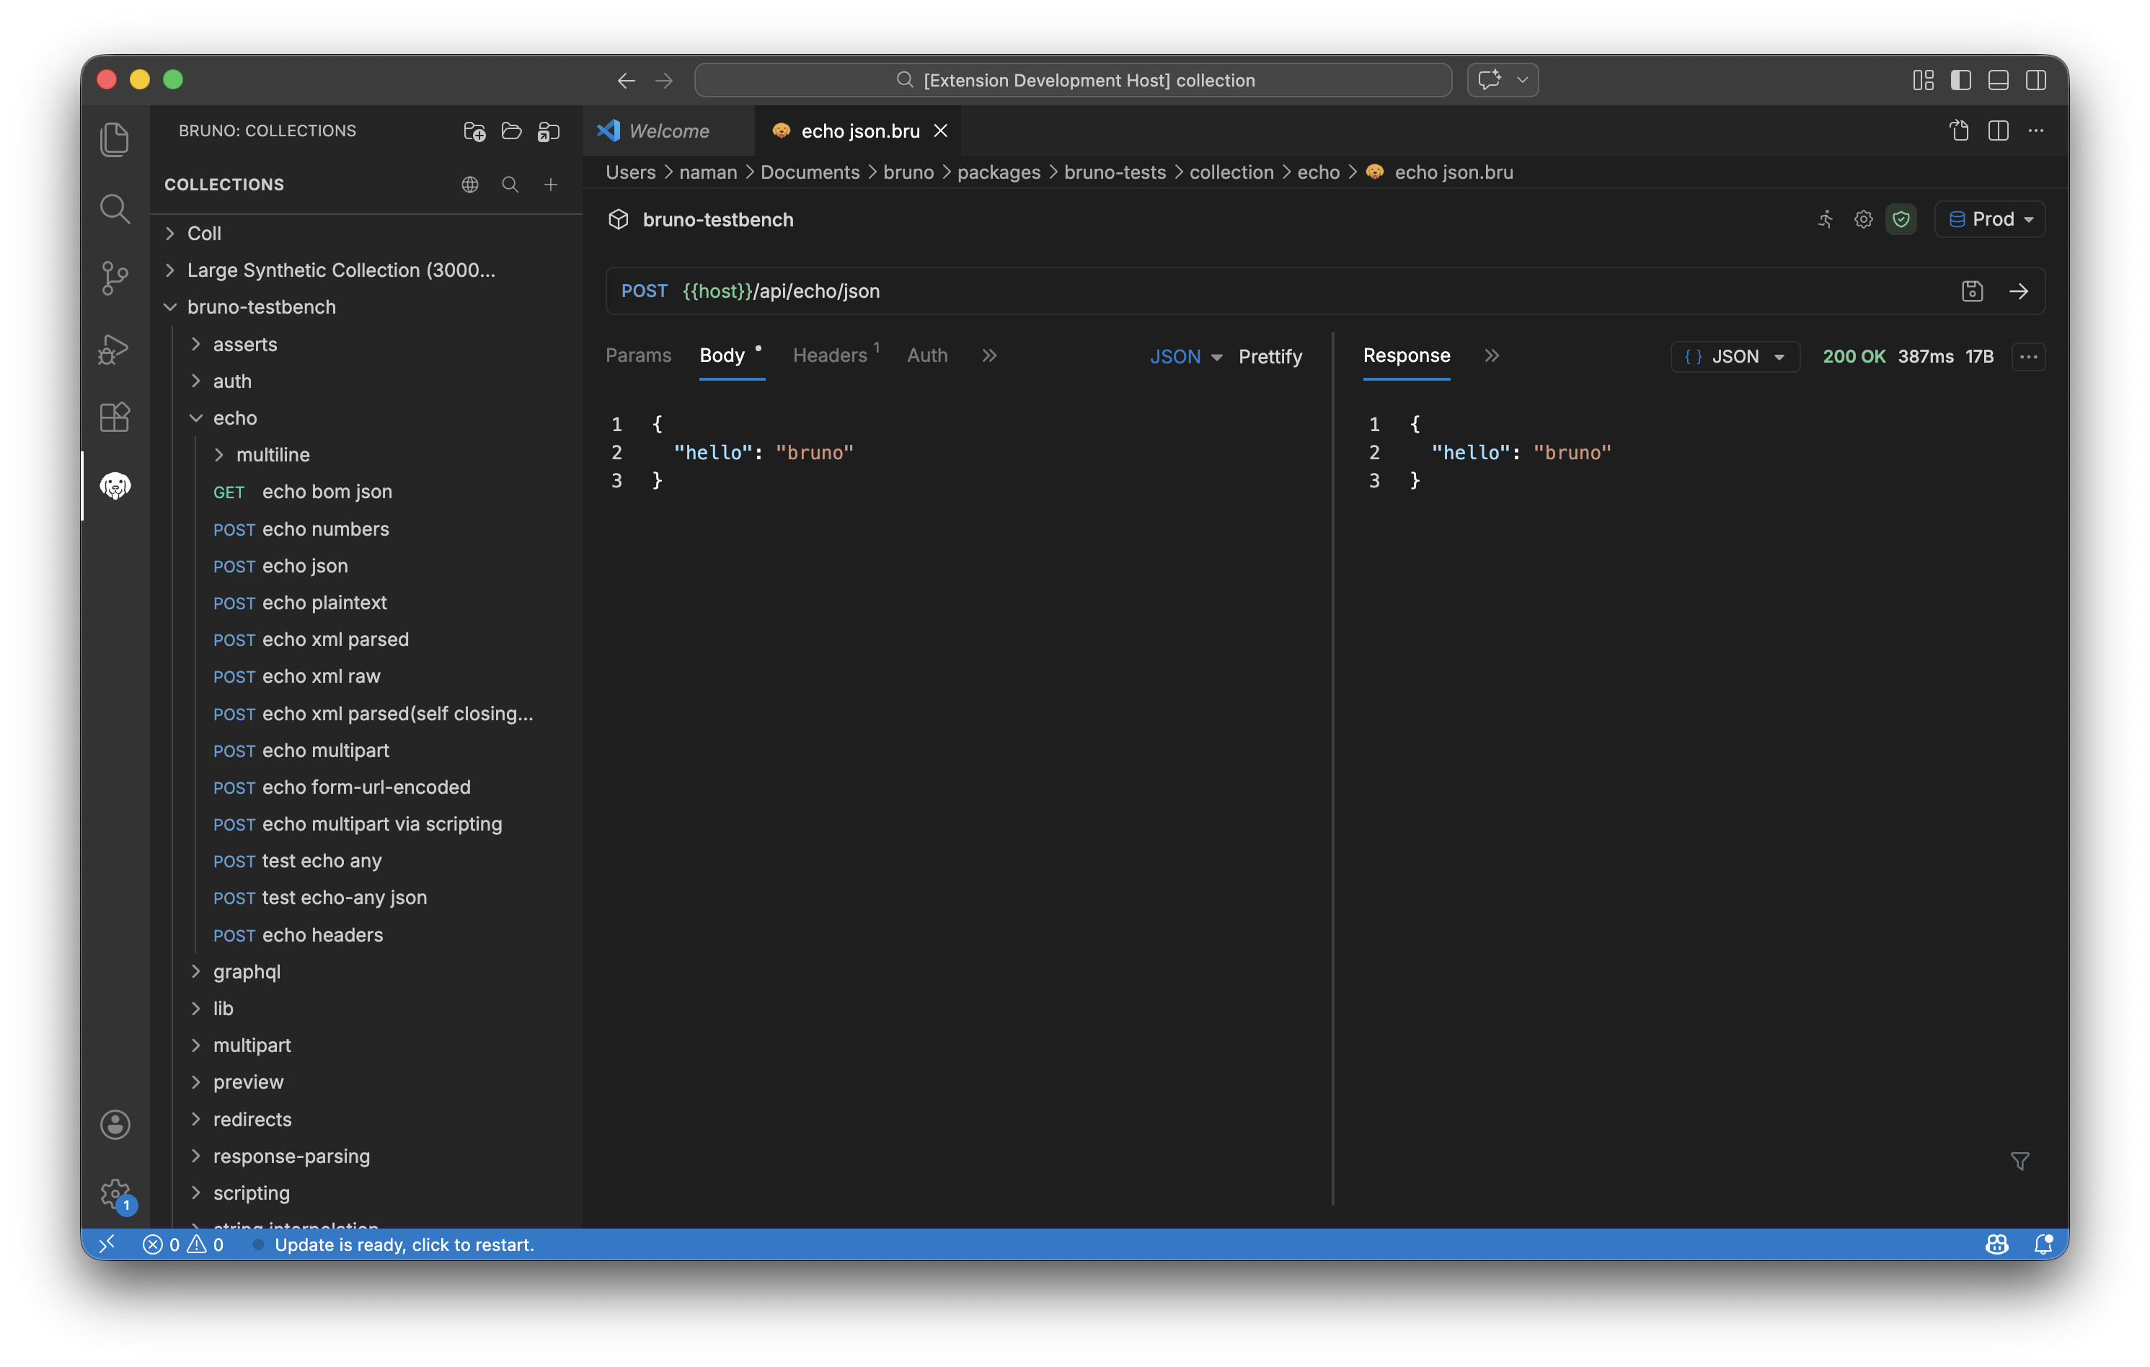Show more request tabs chevron
2150x1367 pixels.
988,355
